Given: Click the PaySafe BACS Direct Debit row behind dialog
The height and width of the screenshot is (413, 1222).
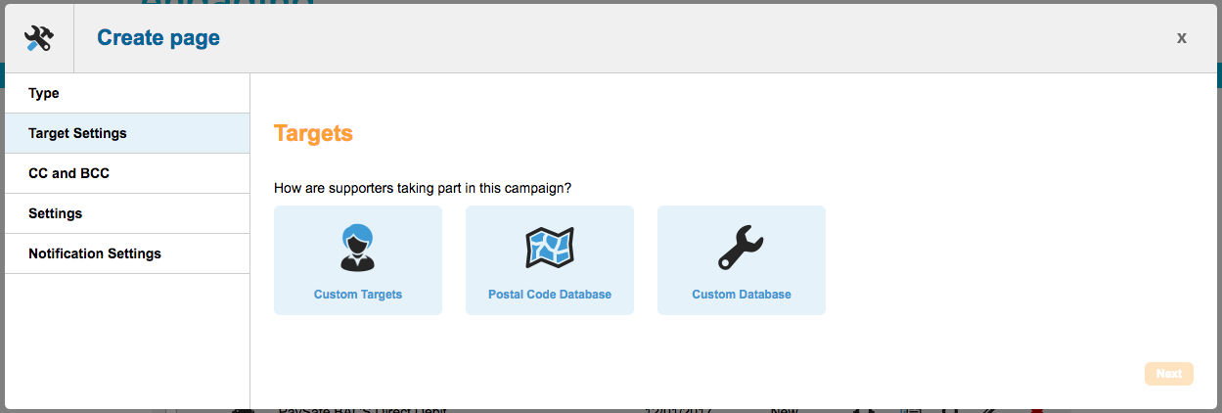Looking at the screenshot, I should (362, 409).
